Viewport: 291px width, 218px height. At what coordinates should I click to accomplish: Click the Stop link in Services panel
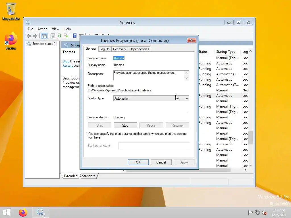pyautogui.click(x=66, y=61)
